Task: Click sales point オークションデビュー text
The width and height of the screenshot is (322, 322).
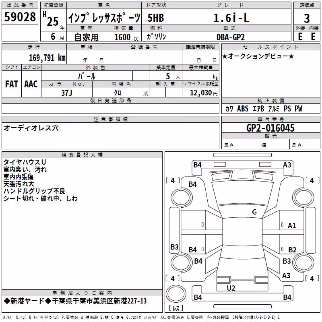Action: pos(258,56)
